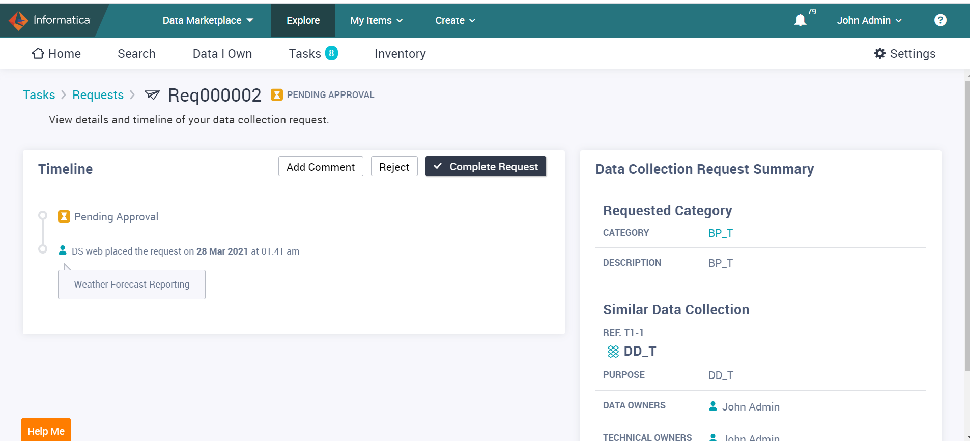Image resolution: width=970 pixels, height=441 pixels.
Task: Click the Home house icon
Action: 38,53
